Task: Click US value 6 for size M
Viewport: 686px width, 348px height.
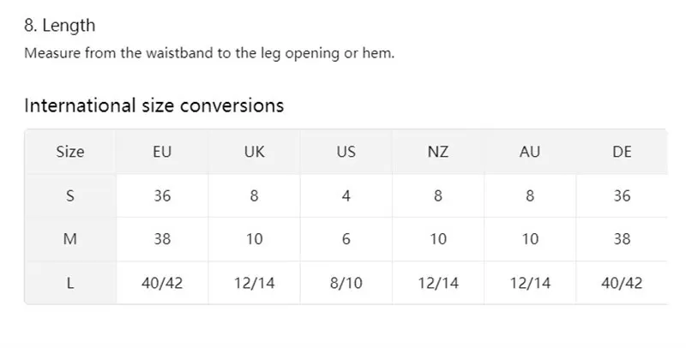Action: (346, 239)
